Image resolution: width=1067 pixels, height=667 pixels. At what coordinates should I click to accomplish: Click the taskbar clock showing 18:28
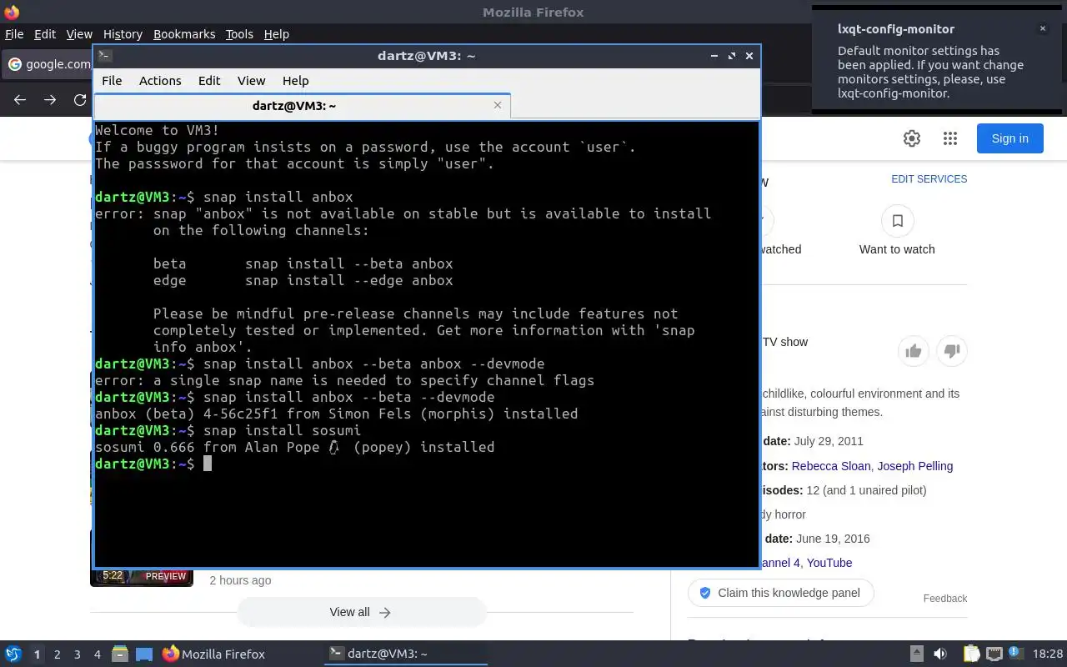(1048, 654)
